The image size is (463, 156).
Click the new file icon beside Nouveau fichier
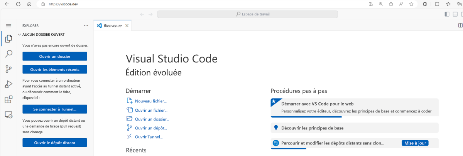coord(129,101)
